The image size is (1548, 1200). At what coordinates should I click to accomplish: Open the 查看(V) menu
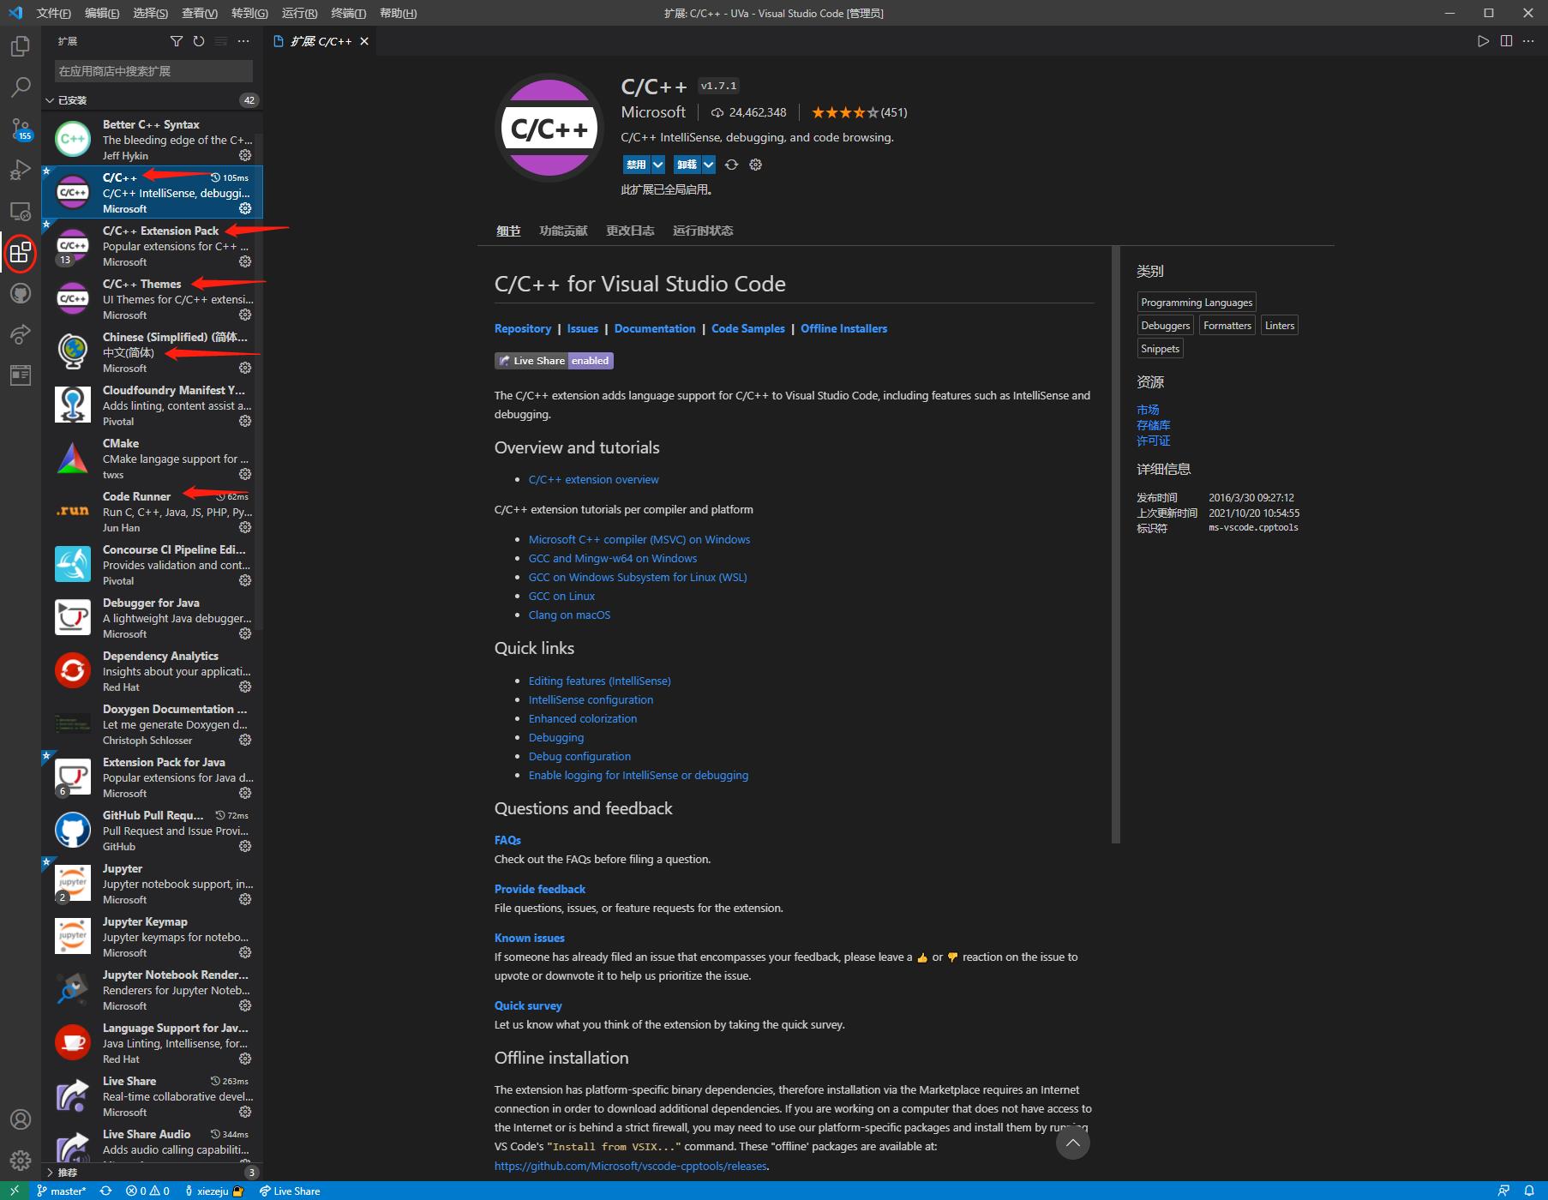[200, 13]
